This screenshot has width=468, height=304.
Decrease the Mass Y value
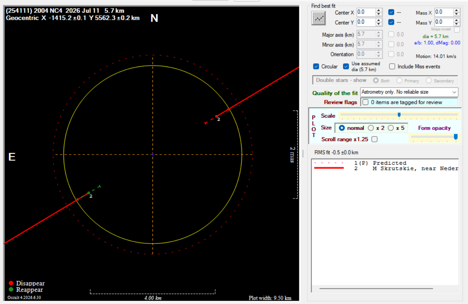457,24
